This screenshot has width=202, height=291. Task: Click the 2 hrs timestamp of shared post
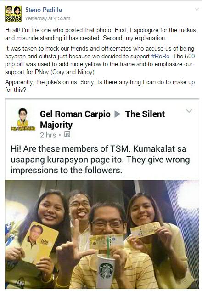48,135
